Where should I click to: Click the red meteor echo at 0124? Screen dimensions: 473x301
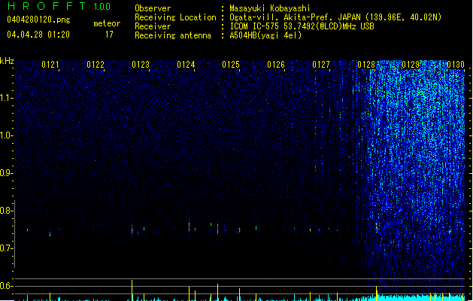tap(190, 227)
